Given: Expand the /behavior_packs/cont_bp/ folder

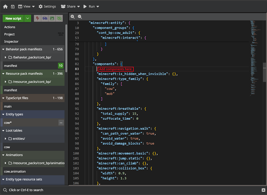Looking at the screenshot, I should point(5,57).
